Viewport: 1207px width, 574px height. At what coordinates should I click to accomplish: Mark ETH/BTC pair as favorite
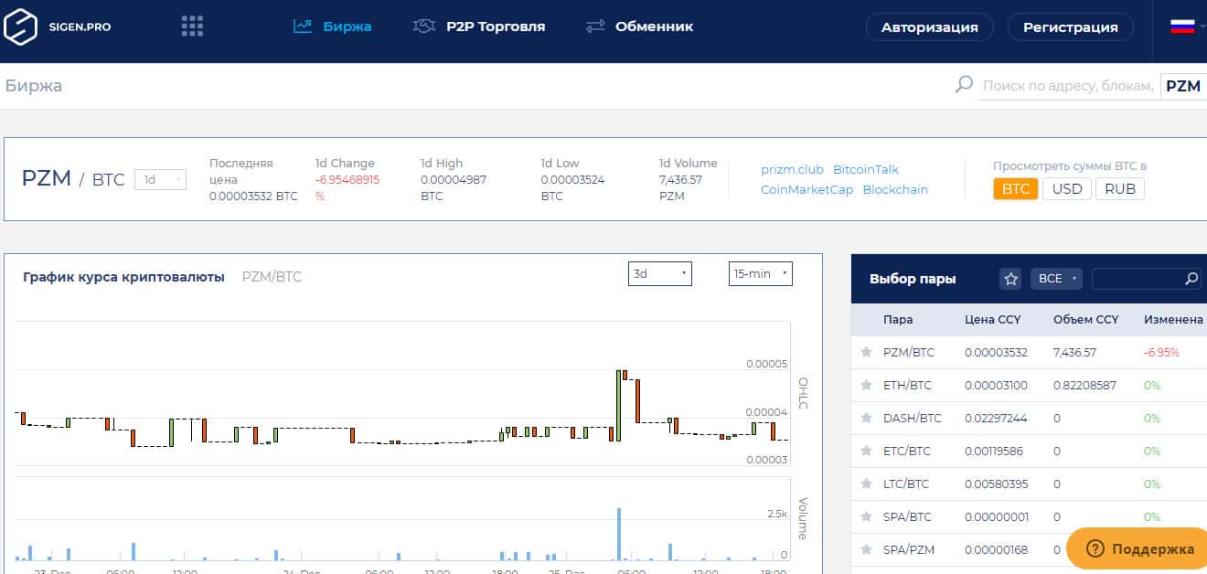click(866, 385)
